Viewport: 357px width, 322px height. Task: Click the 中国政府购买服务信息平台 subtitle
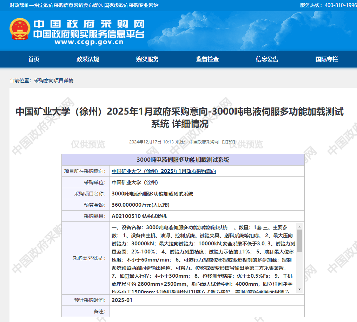pos(89,34)
